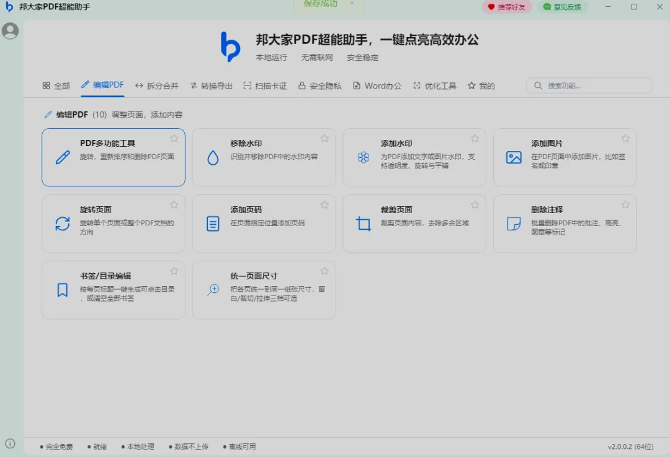Open the 添加水印 tool card
The height and width of the screenshot is (457, 670).
tap(414, 157)
